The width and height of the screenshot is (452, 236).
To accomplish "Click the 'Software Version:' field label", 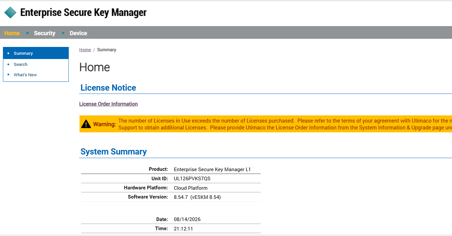I will [x=148, y=197].
